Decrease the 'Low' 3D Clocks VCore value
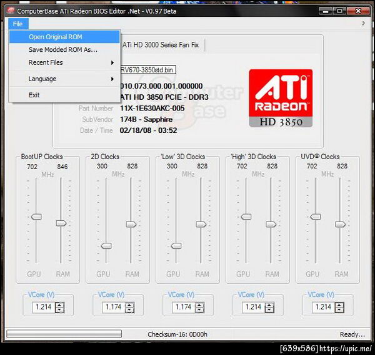Image resolution: width=375 pixels, height=355 pixels. click(199, 310)
